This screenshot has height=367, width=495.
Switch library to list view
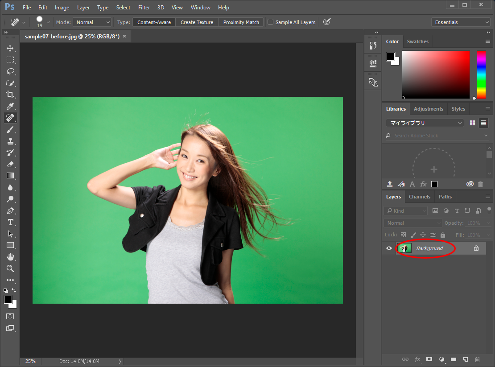(x=484, y=123)
